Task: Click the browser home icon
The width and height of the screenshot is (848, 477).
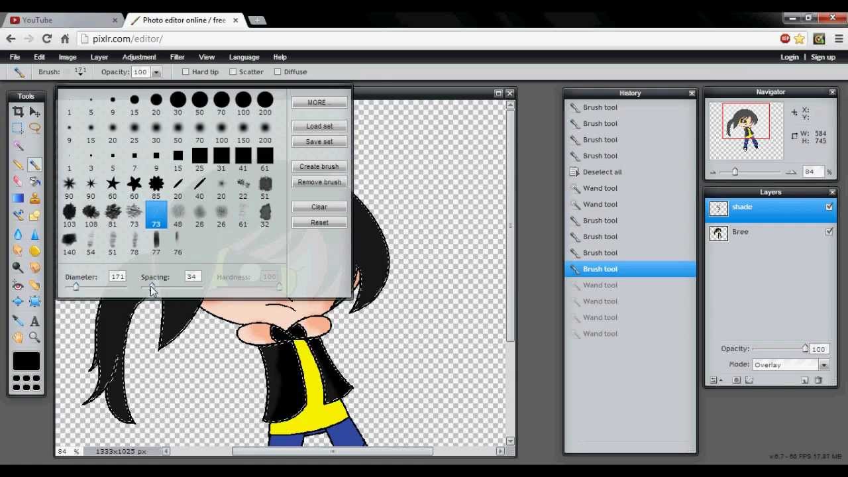Action: [x=65, y=38]
